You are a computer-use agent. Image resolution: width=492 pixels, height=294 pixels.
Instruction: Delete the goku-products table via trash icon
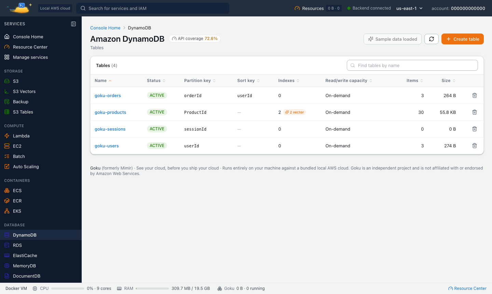(x=475, y=112)
